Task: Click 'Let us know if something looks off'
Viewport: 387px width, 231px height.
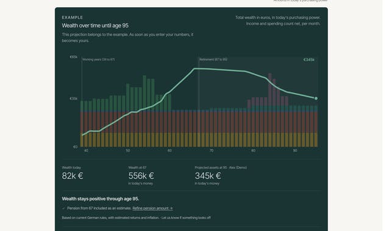Action: (186, 218)
